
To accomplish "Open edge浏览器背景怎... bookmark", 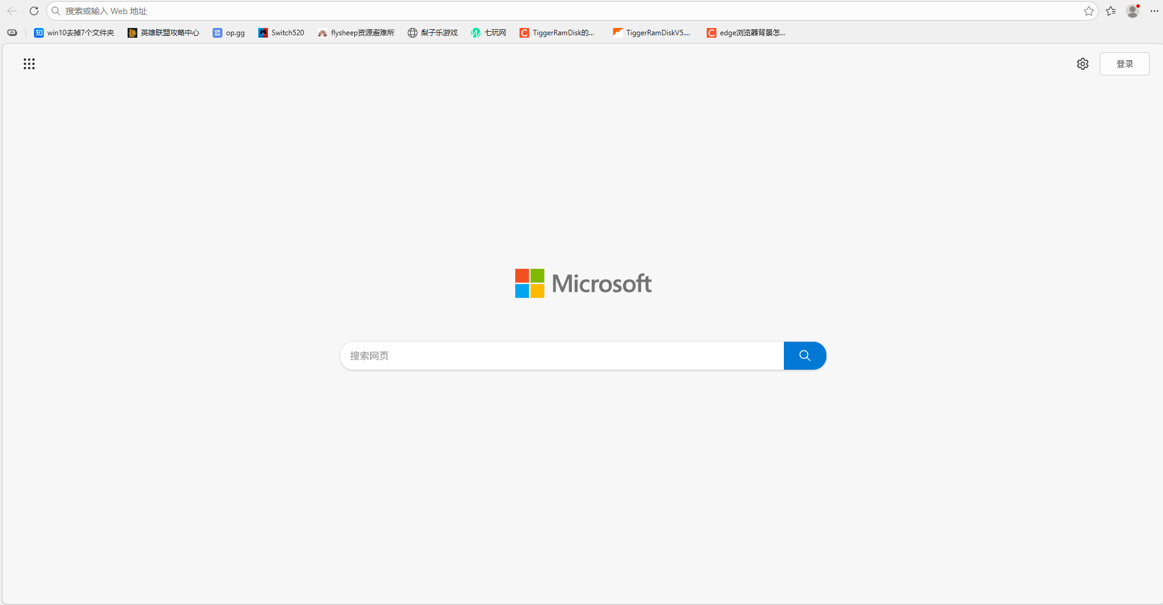I will click(x=746, y=33).
